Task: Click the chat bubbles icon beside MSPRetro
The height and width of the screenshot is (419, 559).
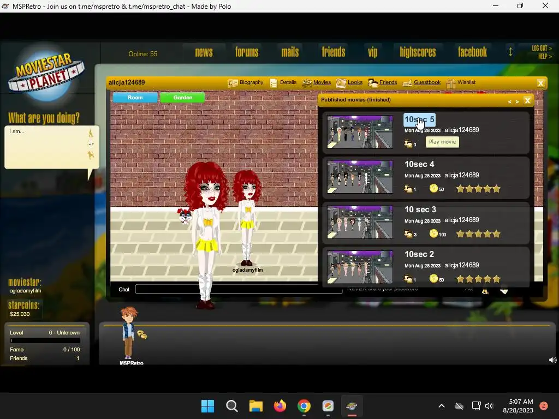Action: [142, 335]
